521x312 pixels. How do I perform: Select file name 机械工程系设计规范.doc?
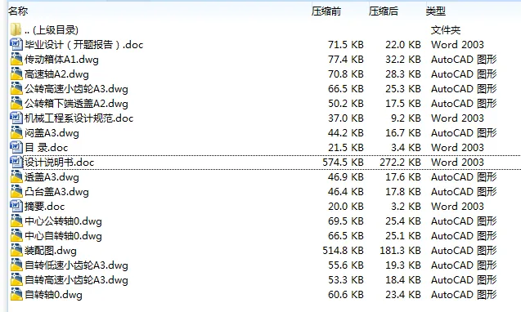click(79, 118)
